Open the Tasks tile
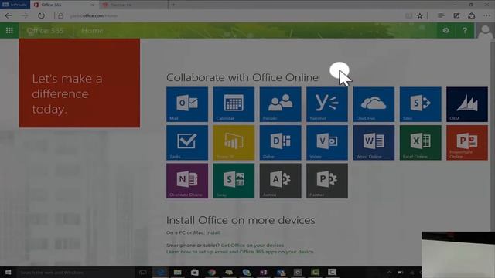Screen dimensions: 495x278 (x=187, y=142)
